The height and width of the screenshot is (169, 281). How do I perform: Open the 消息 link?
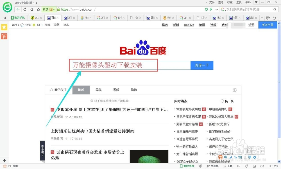66,25
